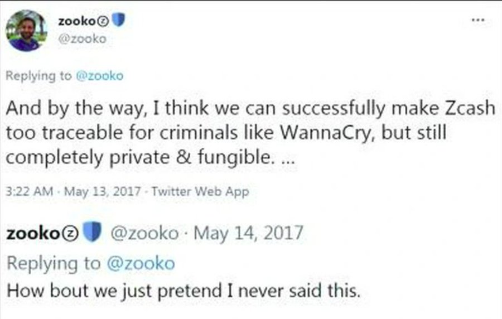Open the bold zooko display name at top
Screen dimensions: 502x319
point(79,21)
